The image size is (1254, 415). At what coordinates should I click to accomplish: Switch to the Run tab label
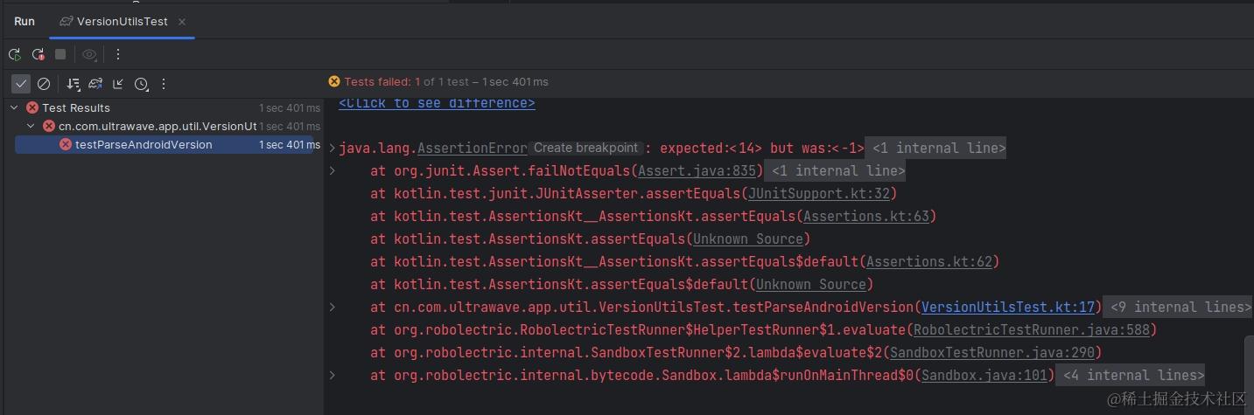(25, 21)
